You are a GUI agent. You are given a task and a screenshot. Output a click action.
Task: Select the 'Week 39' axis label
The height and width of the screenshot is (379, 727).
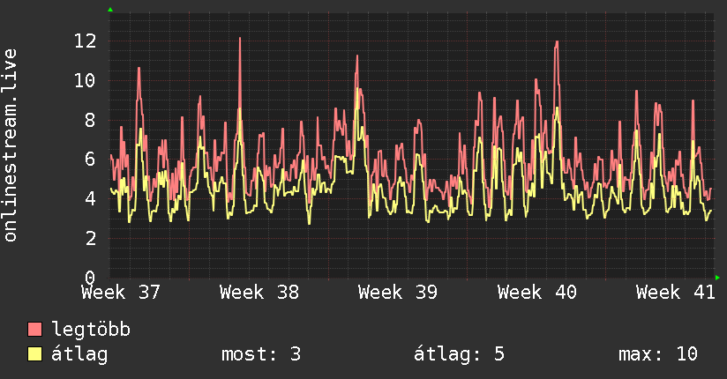point(398,293)
